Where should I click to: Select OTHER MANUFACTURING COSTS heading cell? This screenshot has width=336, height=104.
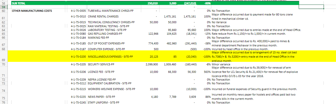(32, 11)
